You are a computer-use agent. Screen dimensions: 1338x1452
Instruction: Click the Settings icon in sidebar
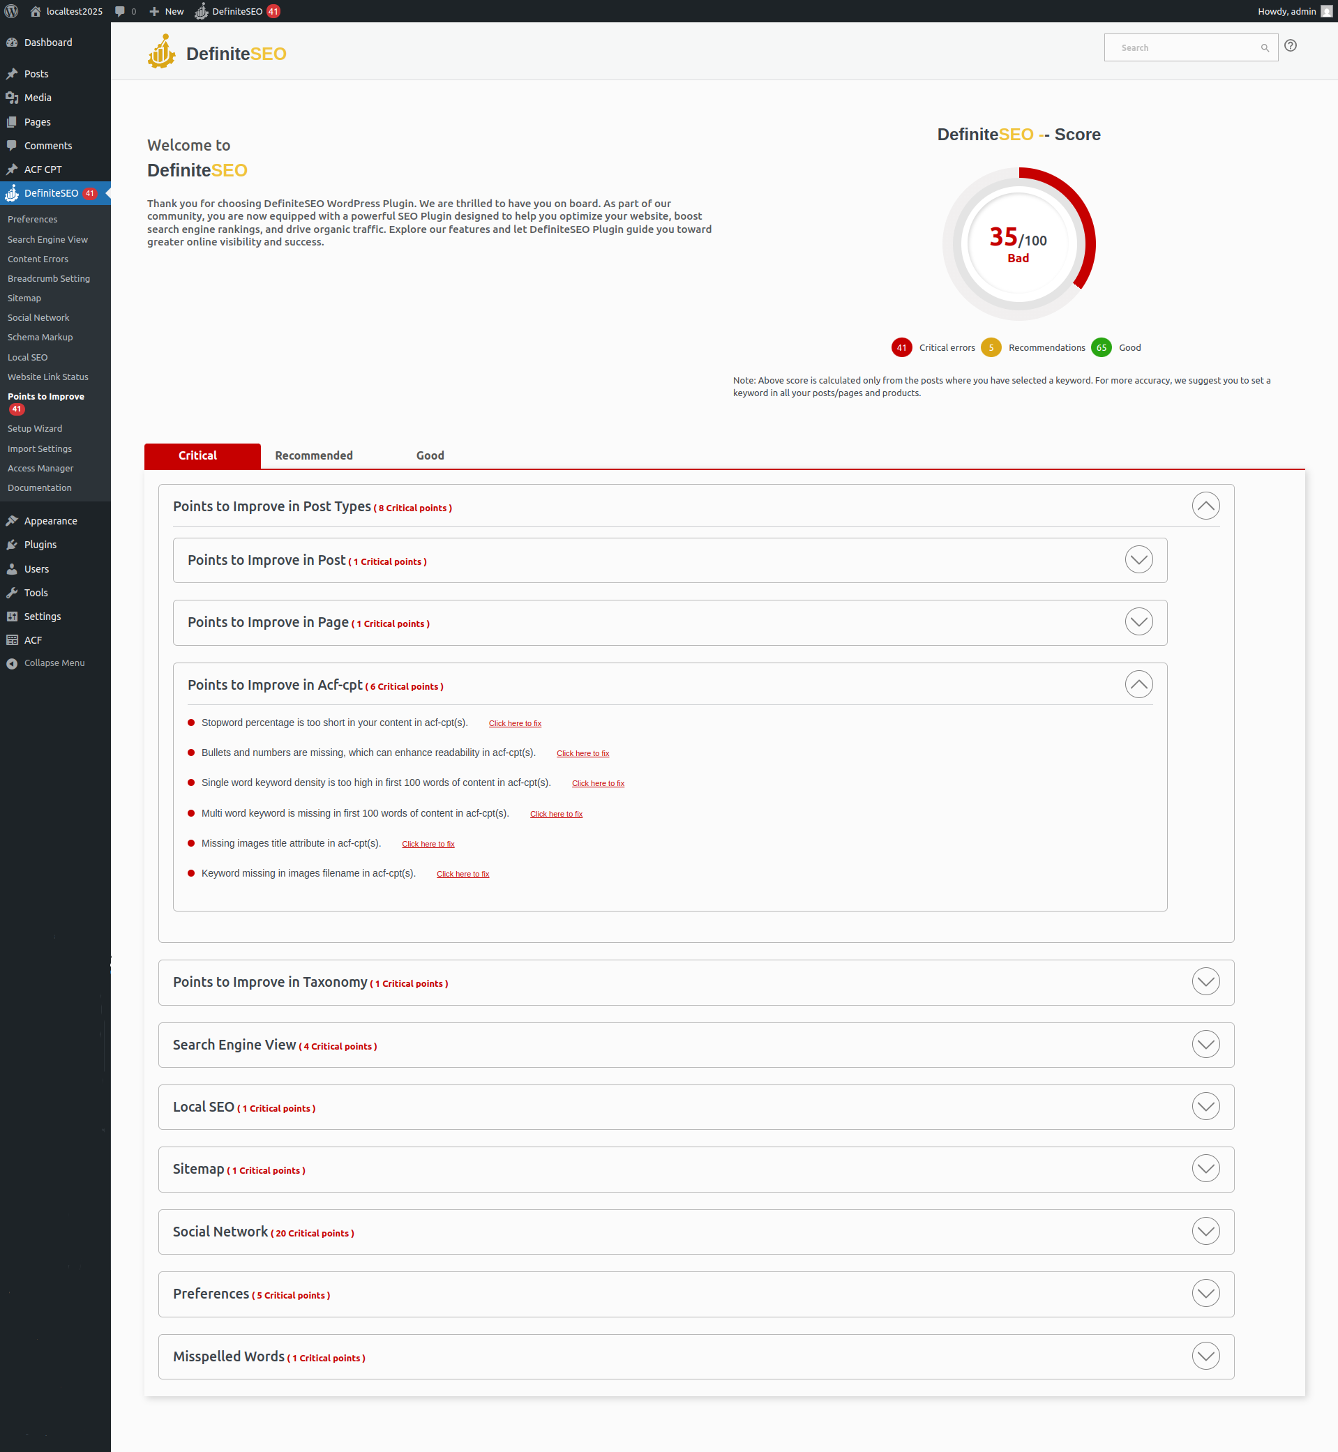13,616
